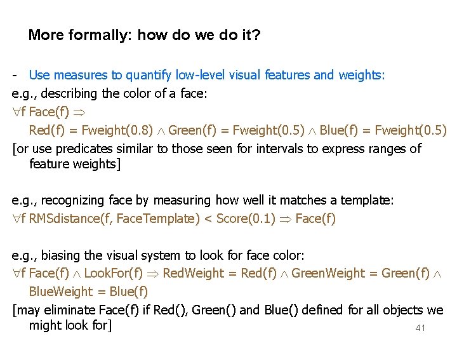457x343 pixels.
Task: Click Green(f) = Fweight(0.5)
Action: coord(236,130)
